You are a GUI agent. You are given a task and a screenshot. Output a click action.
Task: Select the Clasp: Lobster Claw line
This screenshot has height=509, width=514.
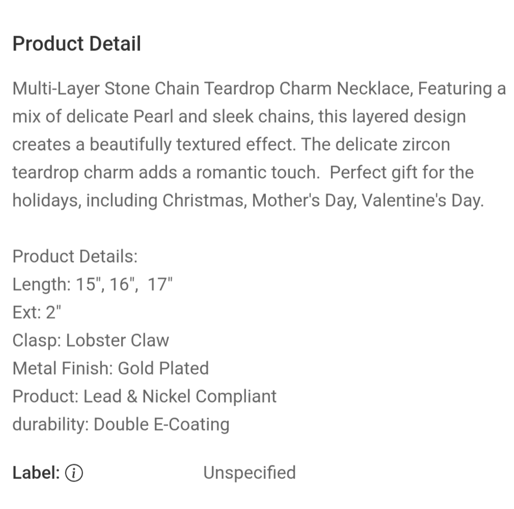pos(91,340)
